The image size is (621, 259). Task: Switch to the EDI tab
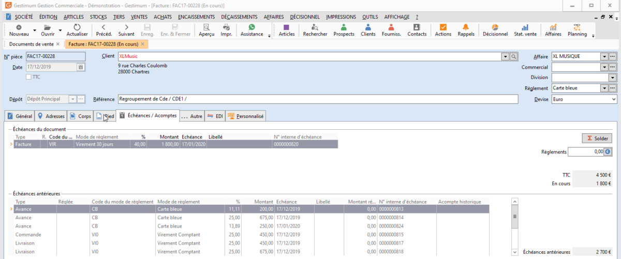coord(215,116)
